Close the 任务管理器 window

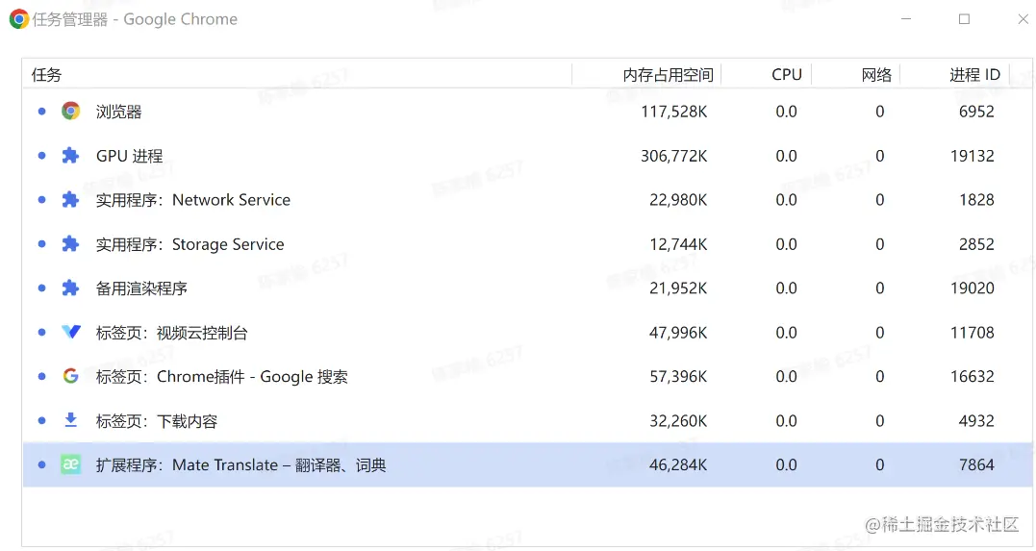coord(1023,19)
